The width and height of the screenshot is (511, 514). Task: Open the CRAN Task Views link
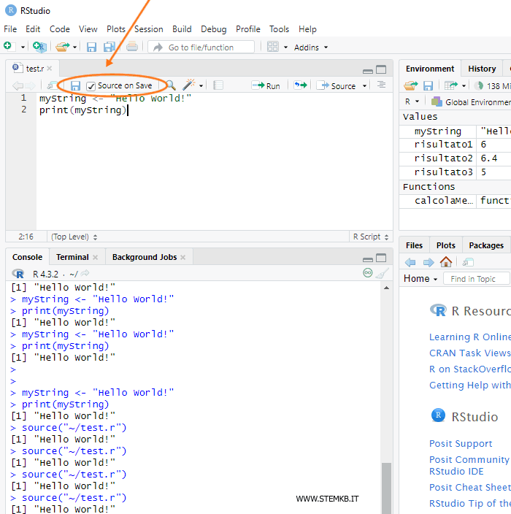coord(469,353)
